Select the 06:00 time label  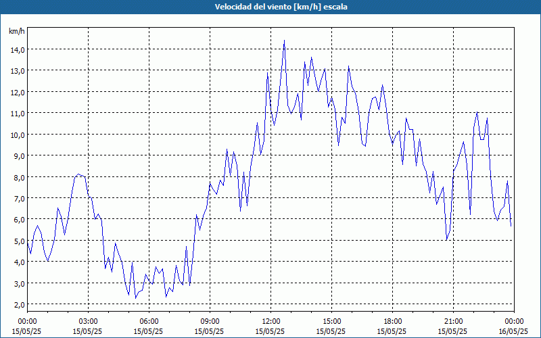[149, 322]
